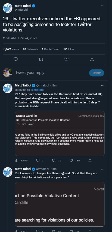112x232 pixels.
Task: Open the Stacia Cardille email screenshot
Action: click(60, 134)
